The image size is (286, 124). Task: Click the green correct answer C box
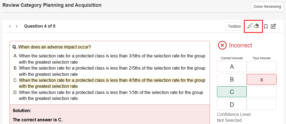pyautogui.click(x=232, y=92)
